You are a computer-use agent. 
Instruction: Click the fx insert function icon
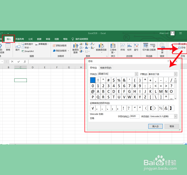coord(25,61)
